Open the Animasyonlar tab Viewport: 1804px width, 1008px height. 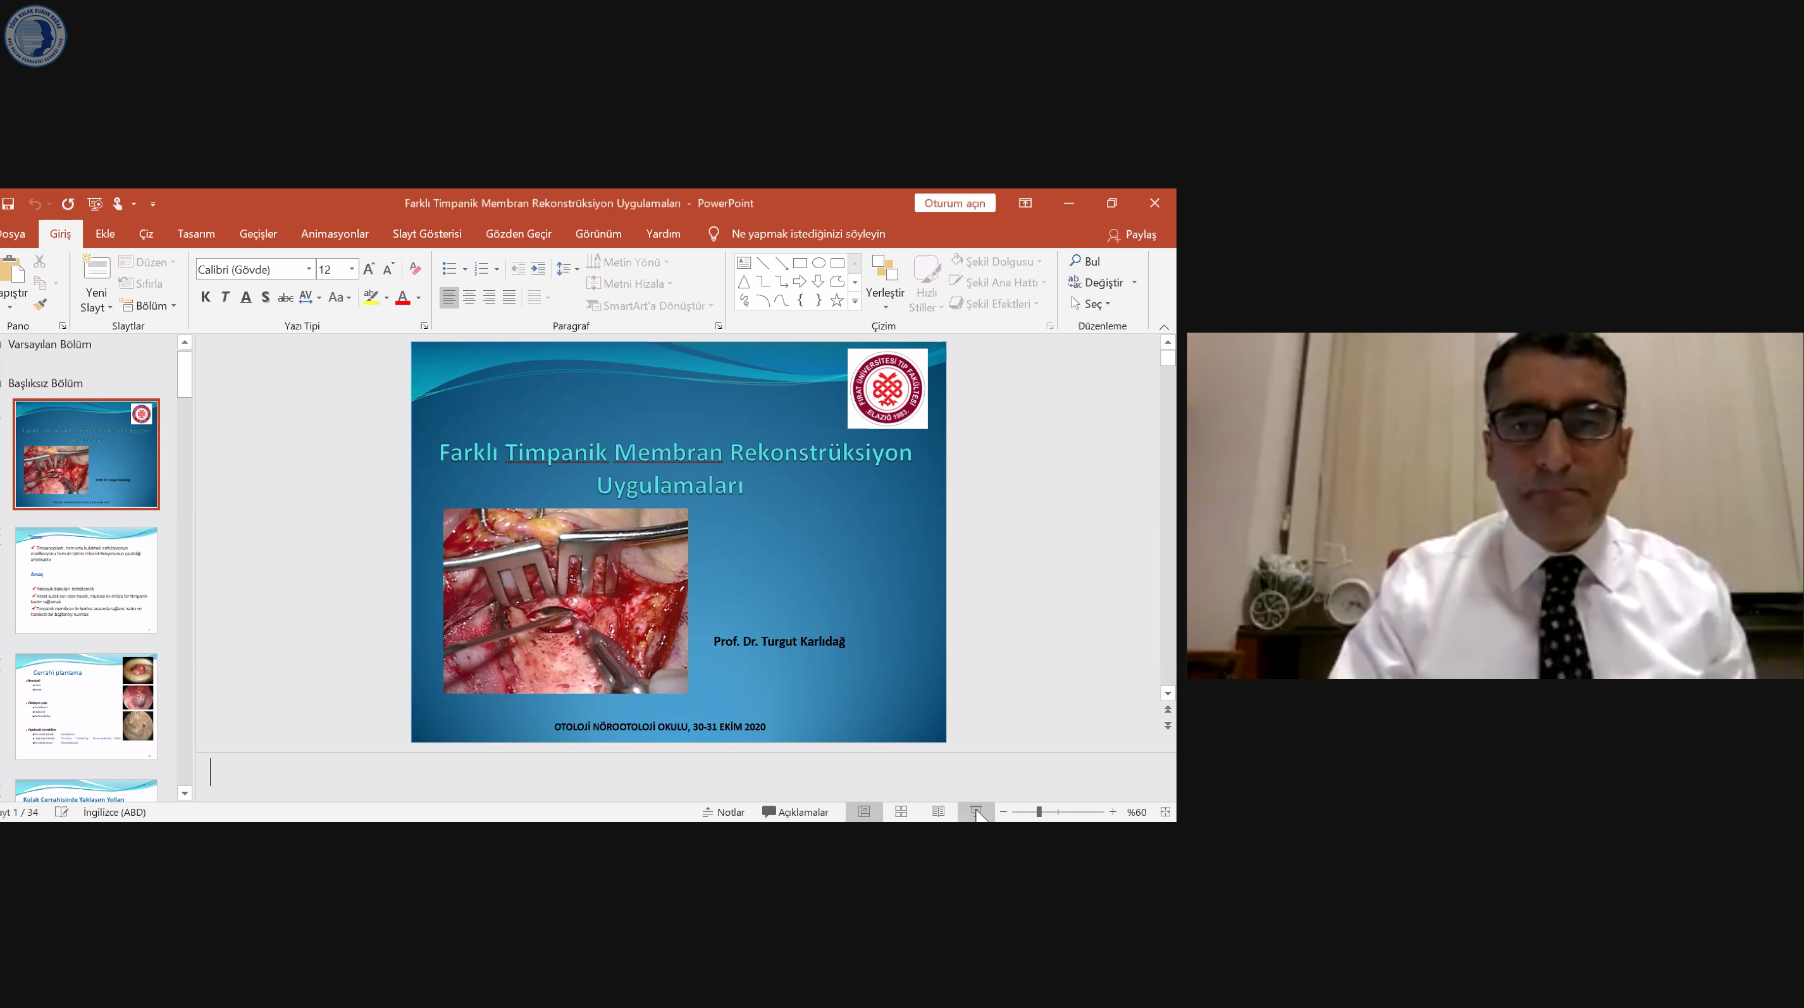pos(335,234)
